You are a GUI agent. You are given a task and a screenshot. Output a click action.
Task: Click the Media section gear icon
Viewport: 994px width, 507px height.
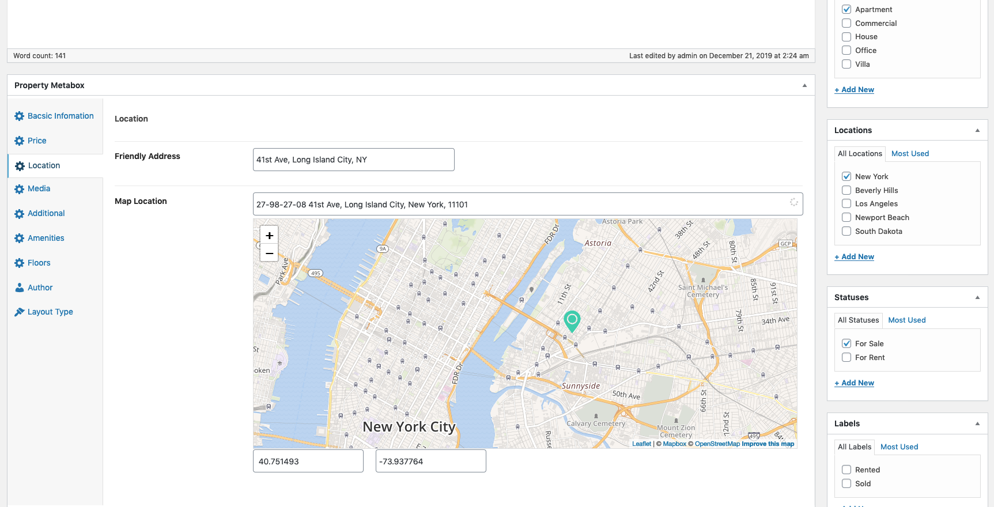tap(20, 189)
